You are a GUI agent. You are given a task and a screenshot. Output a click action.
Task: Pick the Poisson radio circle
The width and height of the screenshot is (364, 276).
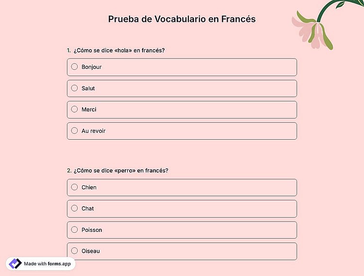point(74,229)
